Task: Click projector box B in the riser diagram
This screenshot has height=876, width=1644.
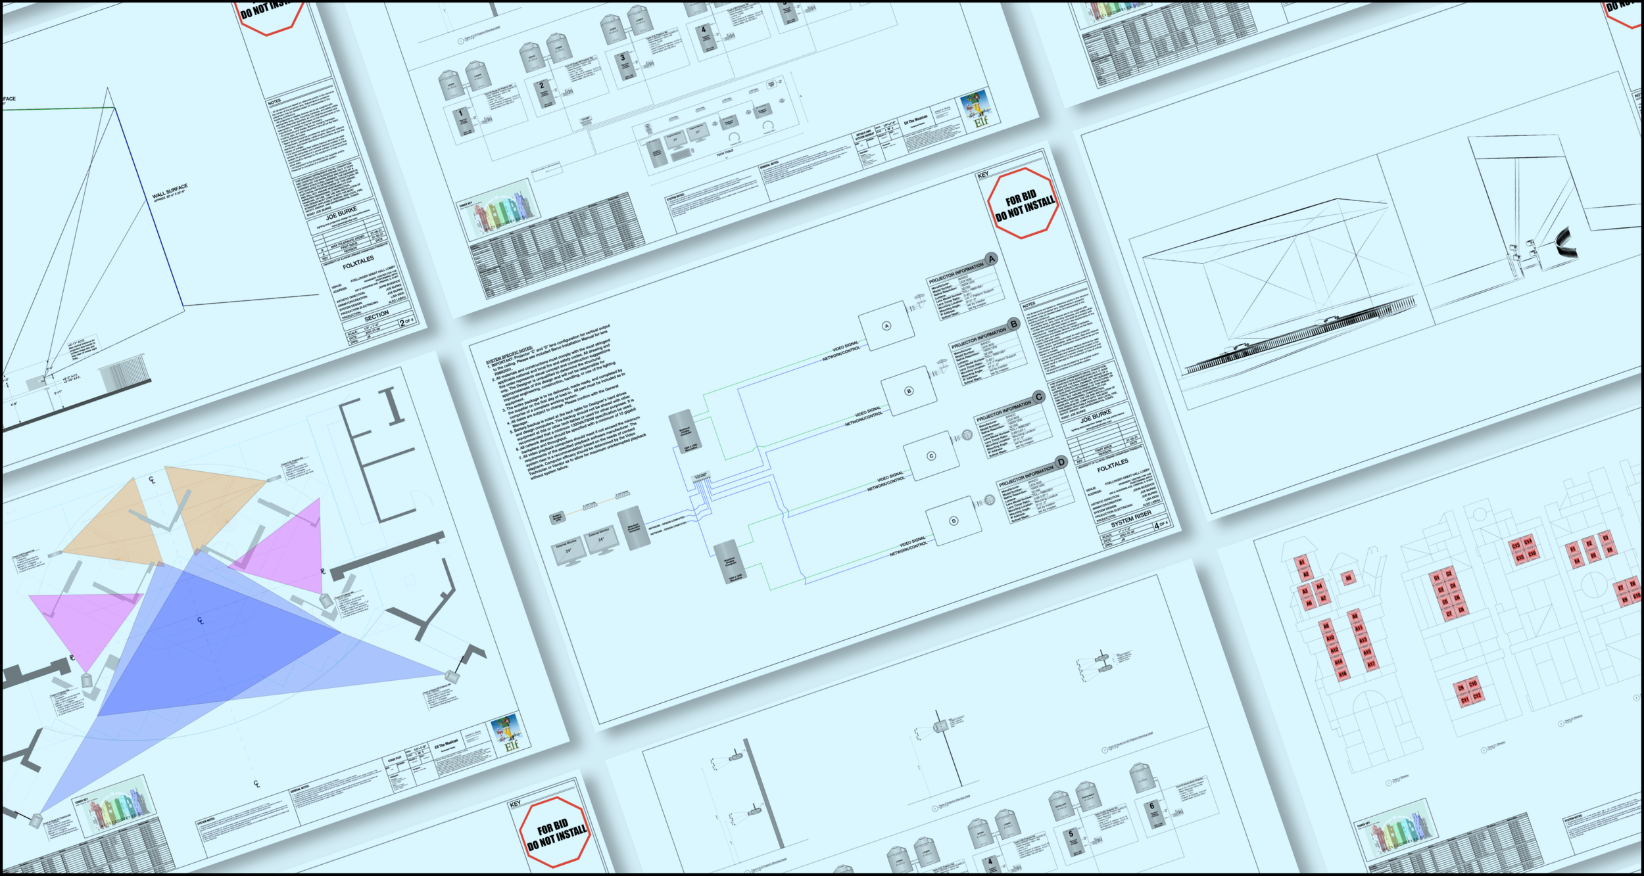Action: click(x=909, y=391)
